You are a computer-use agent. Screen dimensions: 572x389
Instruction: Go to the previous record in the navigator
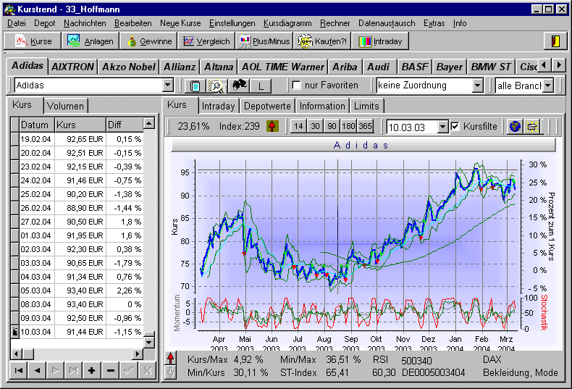point(37,371)
